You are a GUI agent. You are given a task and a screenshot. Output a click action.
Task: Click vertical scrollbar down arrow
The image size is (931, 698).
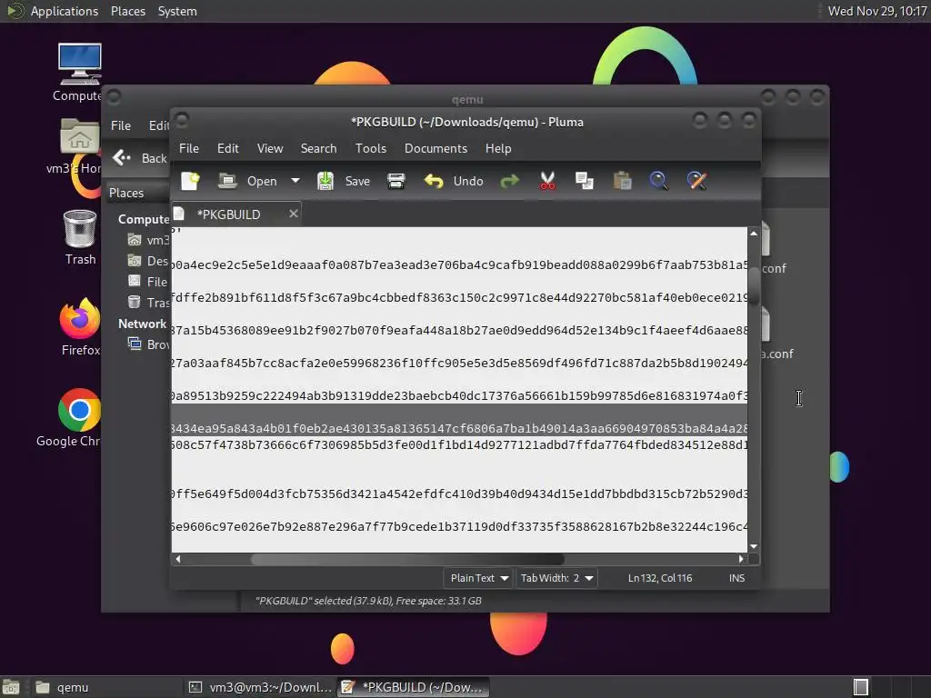754,546
